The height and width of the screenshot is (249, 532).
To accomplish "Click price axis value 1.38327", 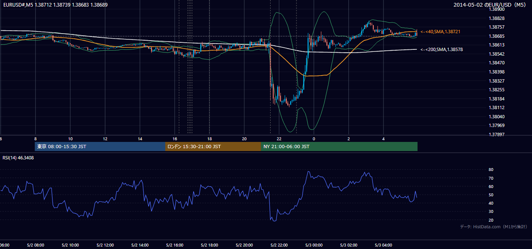I will click(496, 81).
